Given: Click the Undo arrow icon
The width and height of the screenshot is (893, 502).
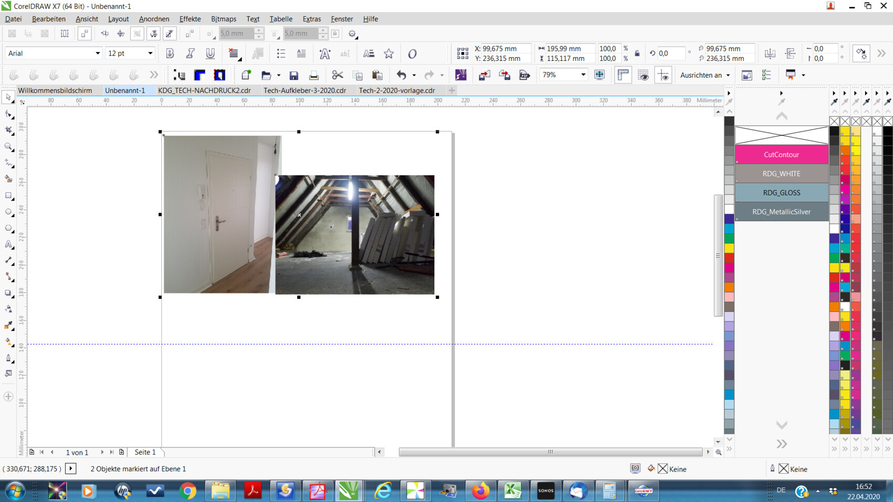Looking at the screenshot, I should coord(401,75).
